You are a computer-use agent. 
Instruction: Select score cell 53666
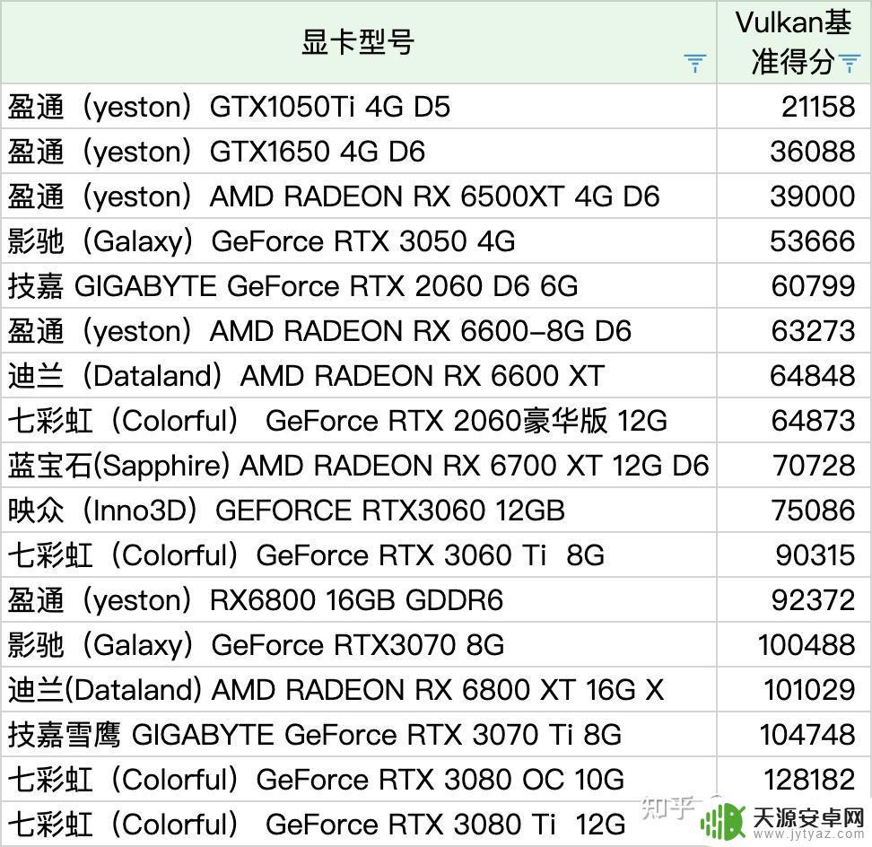794,240
